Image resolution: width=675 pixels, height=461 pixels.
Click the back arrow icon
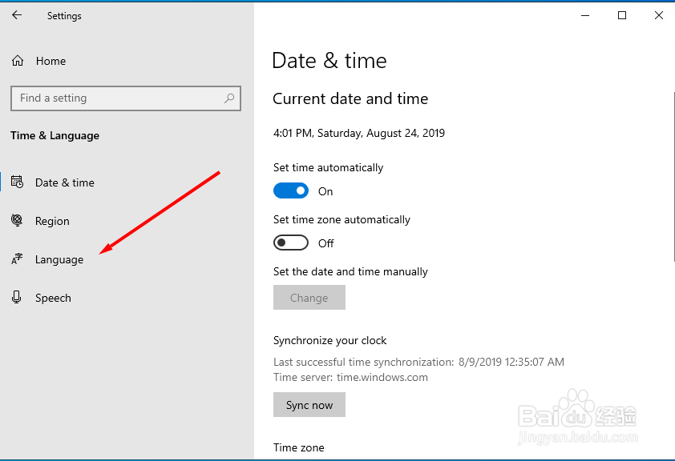tap(17, 15)
